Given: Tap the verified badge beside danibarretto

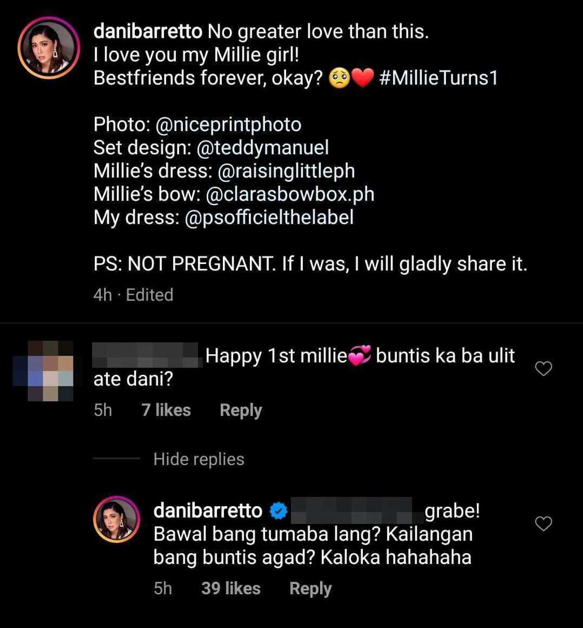Looking at the screenshot, I should pos(279,511).
